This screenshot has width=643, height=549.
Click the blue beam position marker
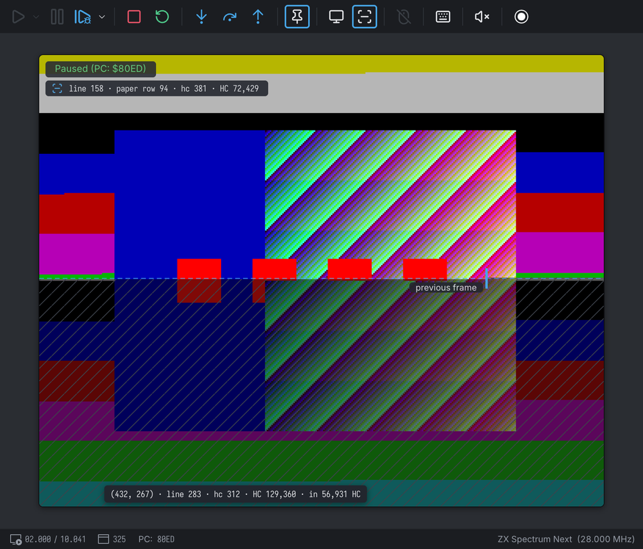point(486,279)
